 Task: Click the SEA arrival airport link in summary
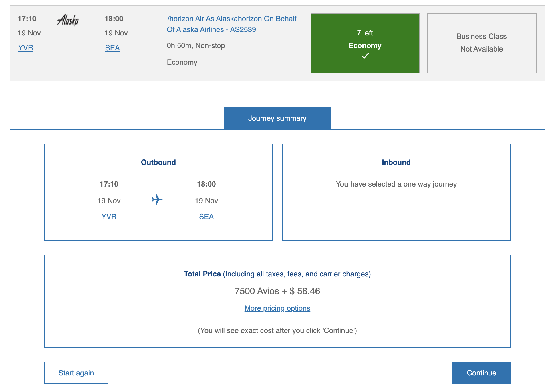click(x=206, y=216)
